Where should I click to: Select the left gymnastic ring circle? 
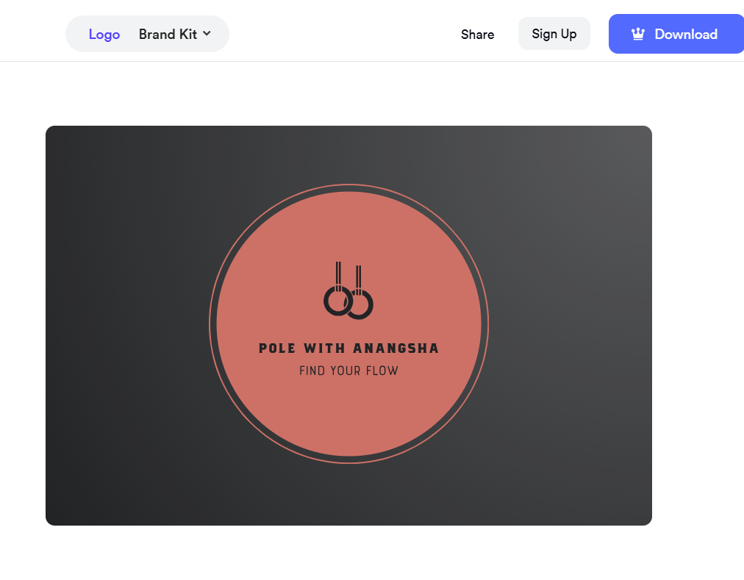(x=338, y=301)
